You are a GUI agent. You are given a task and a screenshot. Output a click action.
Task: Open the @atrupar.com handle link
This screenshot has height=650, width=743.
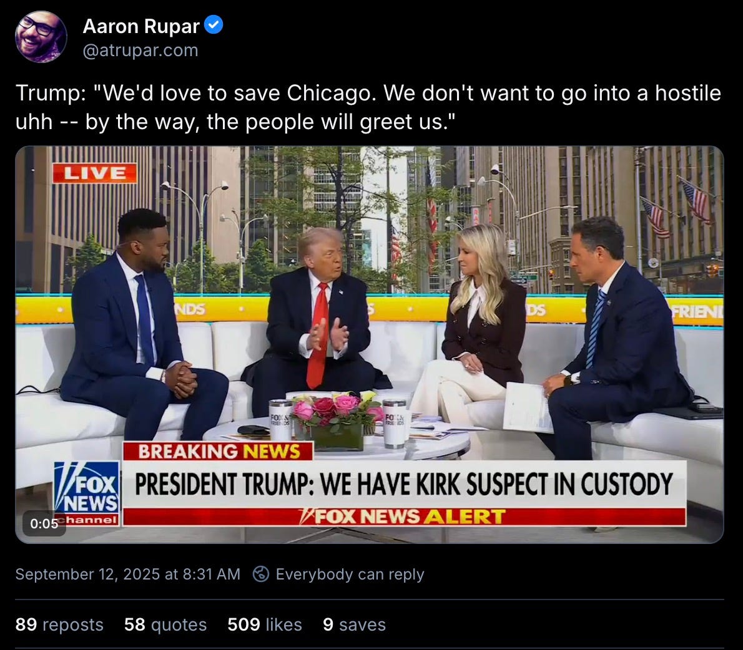(x=140, y=50)
